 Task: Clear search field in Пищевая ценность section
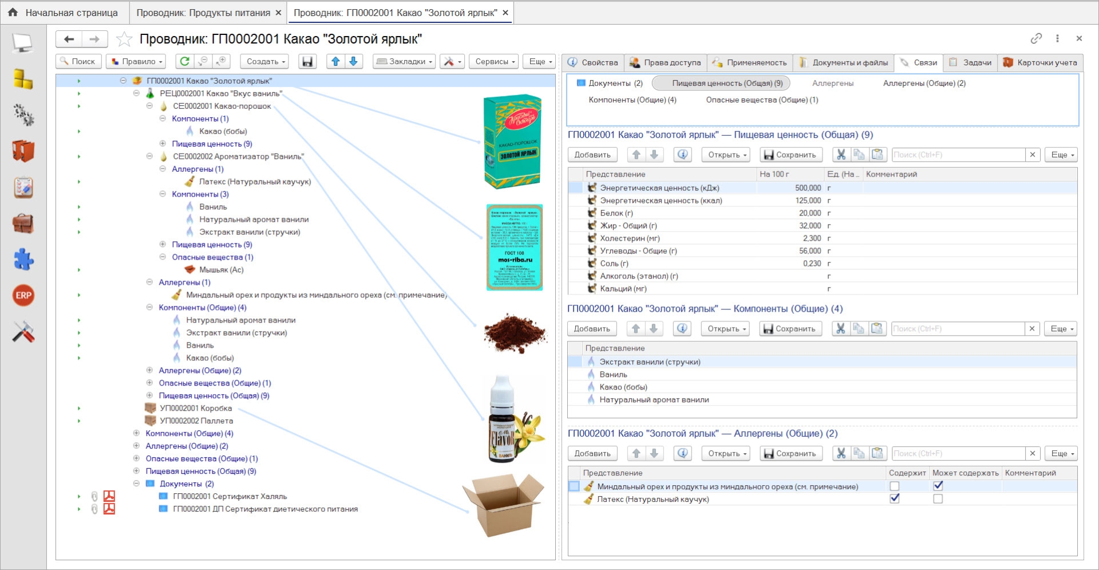[x=1033, y=155]
